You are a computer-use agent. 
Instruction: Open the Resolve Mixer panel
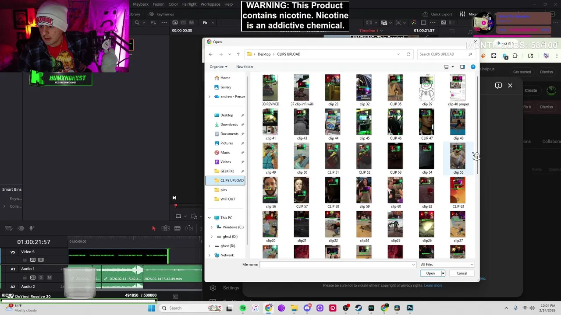point(469,14)
